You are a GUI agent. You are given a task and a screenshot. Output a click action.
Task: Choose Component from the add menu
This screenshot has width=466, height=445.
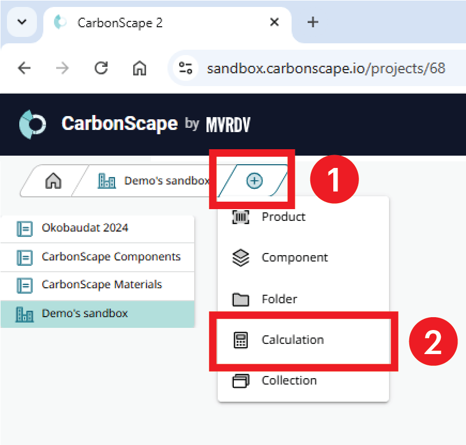[303, 258]
